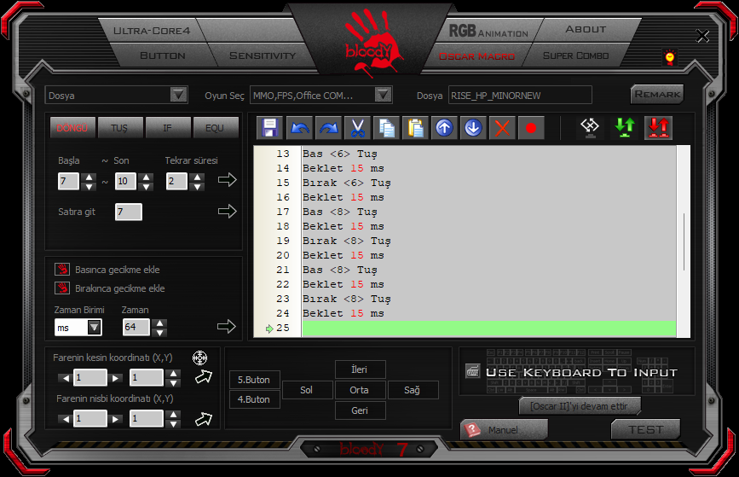Copy the selected macro lines
This screenshot has height=477, width=739.
coord(386,128)
